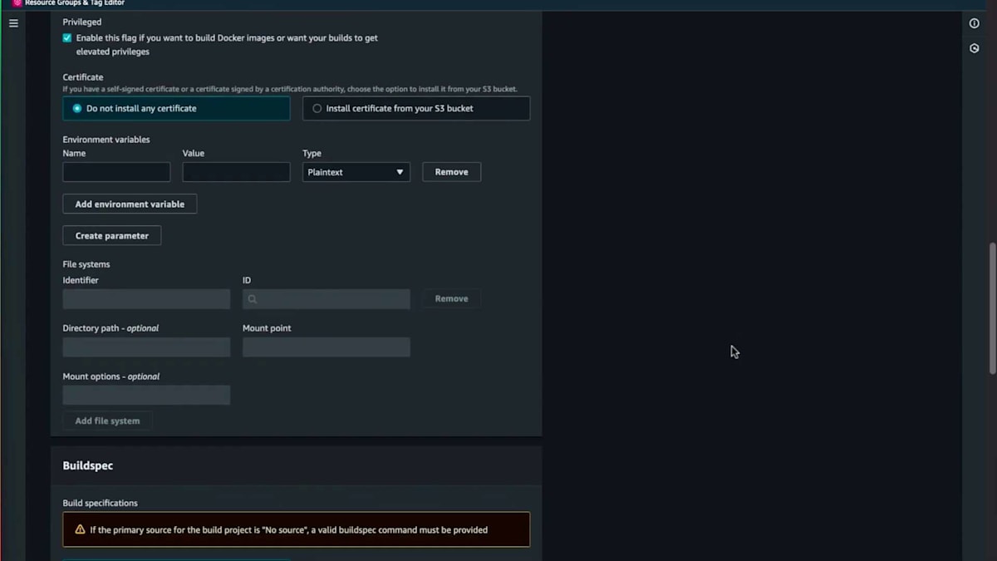This screenshot has width=997, height=561.
Task: Click the Resource Groups & Tag Editor icon
Action: [17, 3]
